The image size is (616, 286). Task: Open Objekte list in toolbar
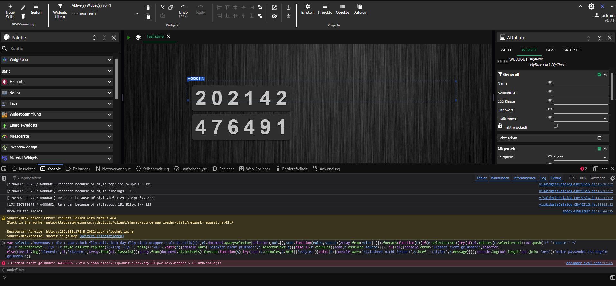[342, 9]
